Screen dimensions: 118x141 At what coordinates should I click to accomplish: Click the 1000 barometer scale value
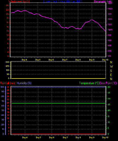[x=110, y=30]
